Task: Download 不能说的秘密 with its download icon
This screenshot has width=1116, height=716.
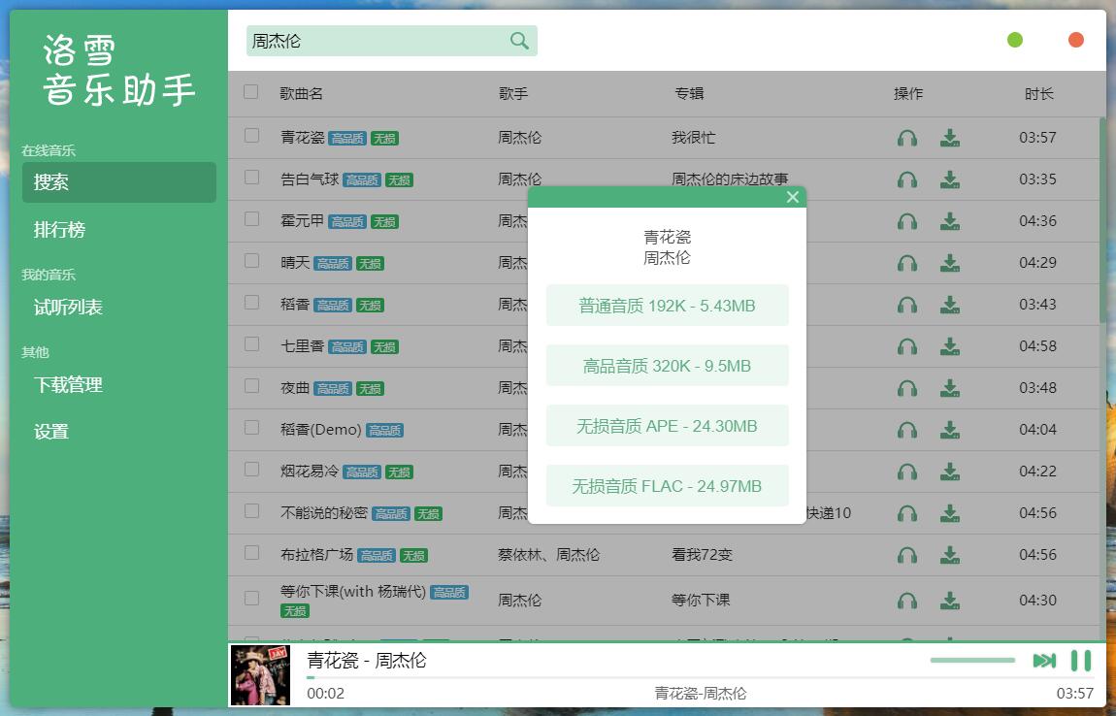Action: (949, 513)
